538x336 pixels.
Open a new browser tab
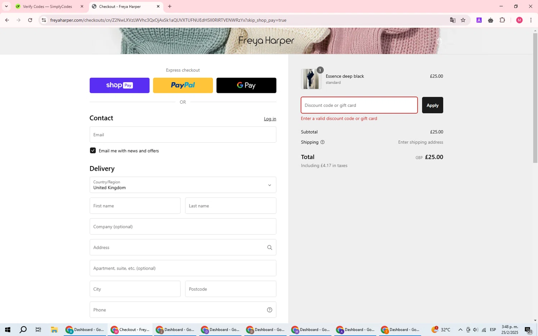tap(170, 6)
